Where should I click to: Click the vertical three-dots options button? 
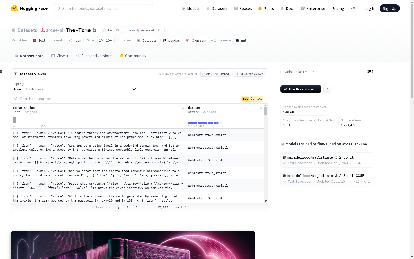(x=327, y=89)
